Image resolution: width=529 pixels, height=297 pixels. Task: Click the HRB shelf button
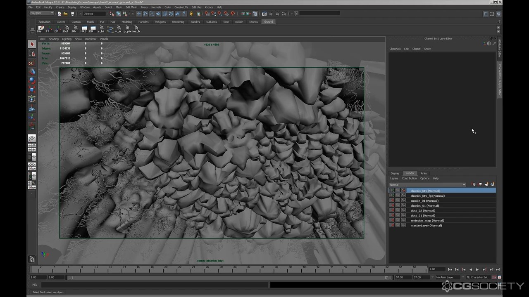[x=83, y=29]
